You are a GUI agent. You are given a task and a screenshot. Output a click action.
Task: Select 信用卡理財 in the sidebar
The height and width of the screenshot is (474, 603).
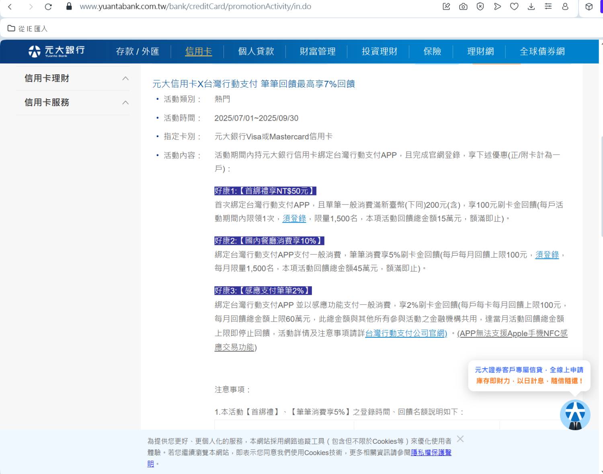coord(47,78)
